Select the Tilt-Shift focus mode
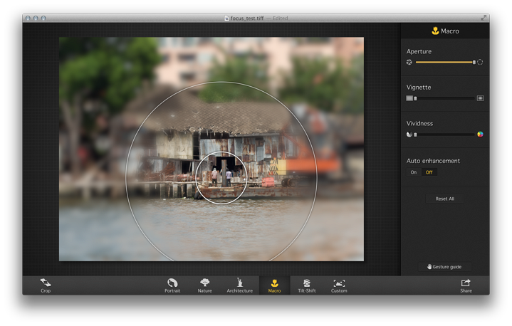This screenshot has height=326, width=512. 307,285
